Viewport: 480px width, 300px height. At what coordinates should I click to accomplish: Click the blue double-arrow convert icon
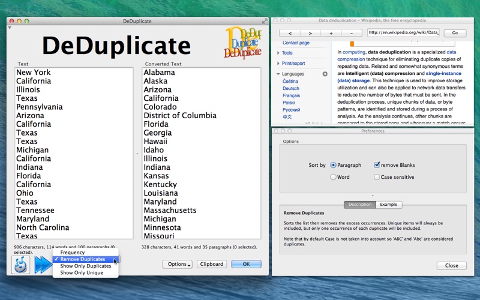(43, 265)
